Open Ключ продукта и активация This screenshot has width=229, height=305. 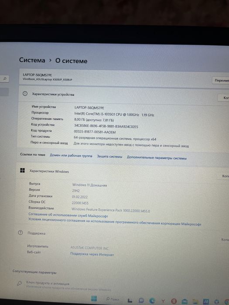(48, 283)
